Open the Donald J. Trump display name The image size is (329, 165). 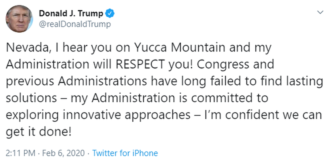point(71,13)
